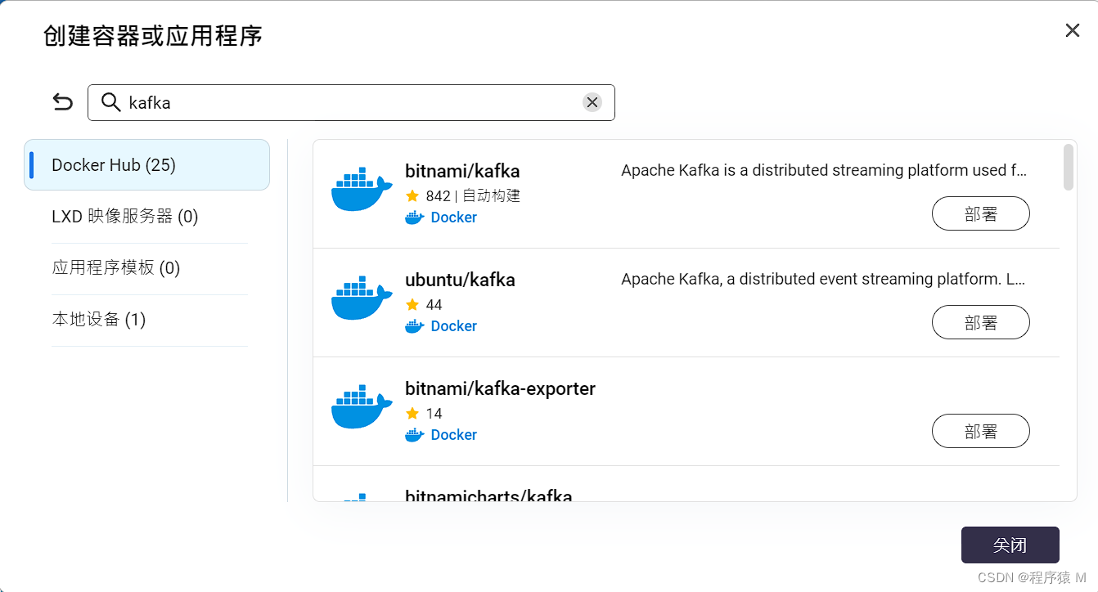1098x592 pixels.
Task: Open Docker link under bitnami/kafka-exporter
Action: (454, 435)
